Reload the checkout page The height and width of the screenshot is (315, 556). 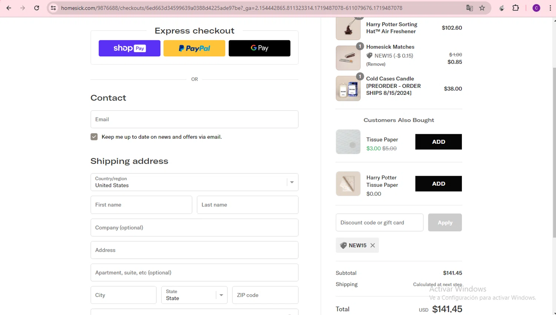point(37,8)
